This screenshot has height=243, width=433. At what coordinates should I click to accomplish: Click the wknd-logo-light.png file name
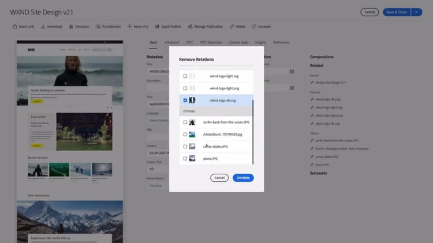coord(224,88)
